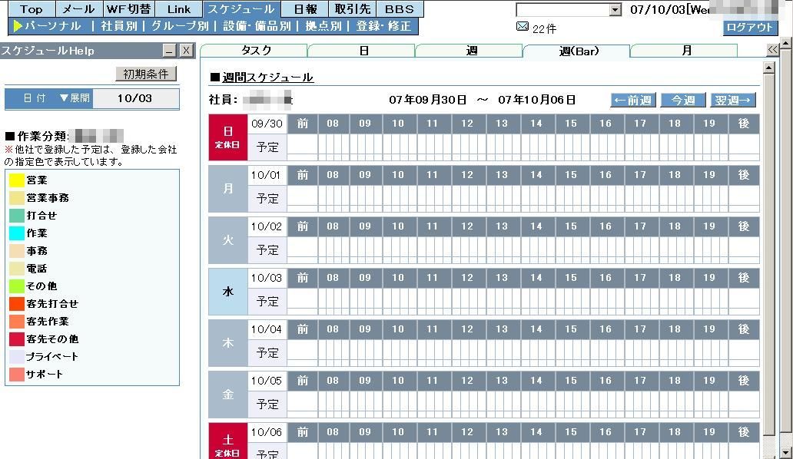
Task: Click the 初期条件 button
Action: tap(146, 74)
